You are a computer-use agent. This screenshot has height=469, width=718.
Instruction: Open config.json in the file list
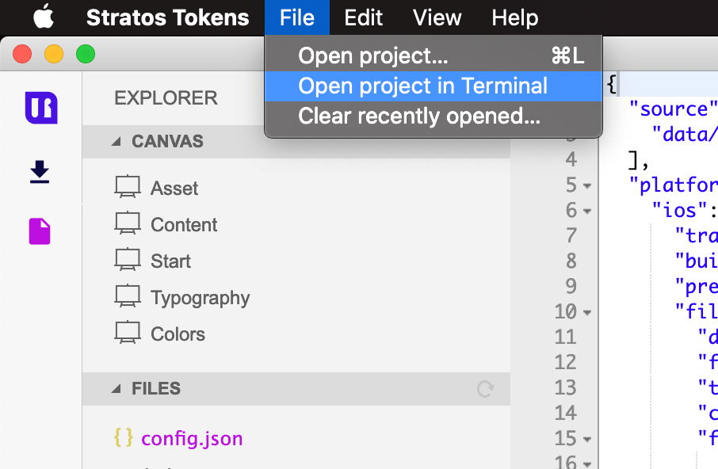(192, 439)
